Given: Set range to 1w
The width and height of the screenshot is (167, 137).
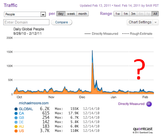Looking at the screenshot, I should (x=118, y=14).
